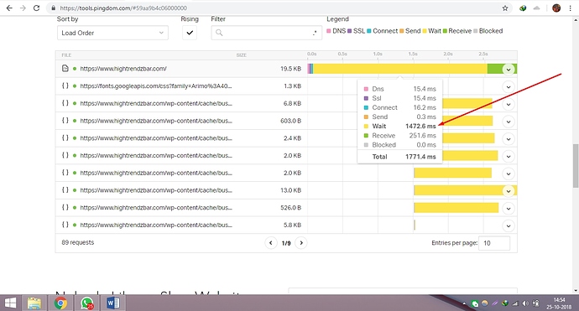Image resolution: width=579 pixels, height=311 pixels.
Task: Click the green globe extension icon
Action: click(523, 8)
